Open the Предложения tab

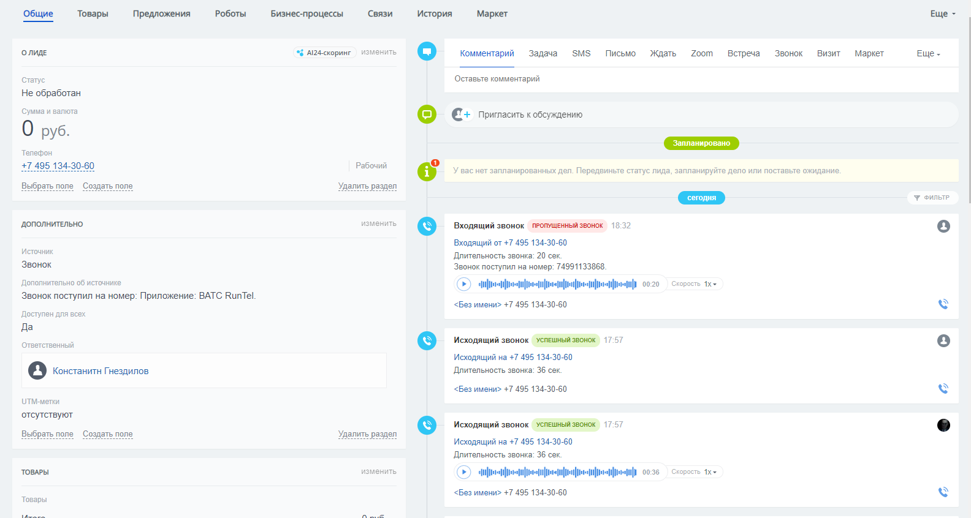tap(162, 13)
